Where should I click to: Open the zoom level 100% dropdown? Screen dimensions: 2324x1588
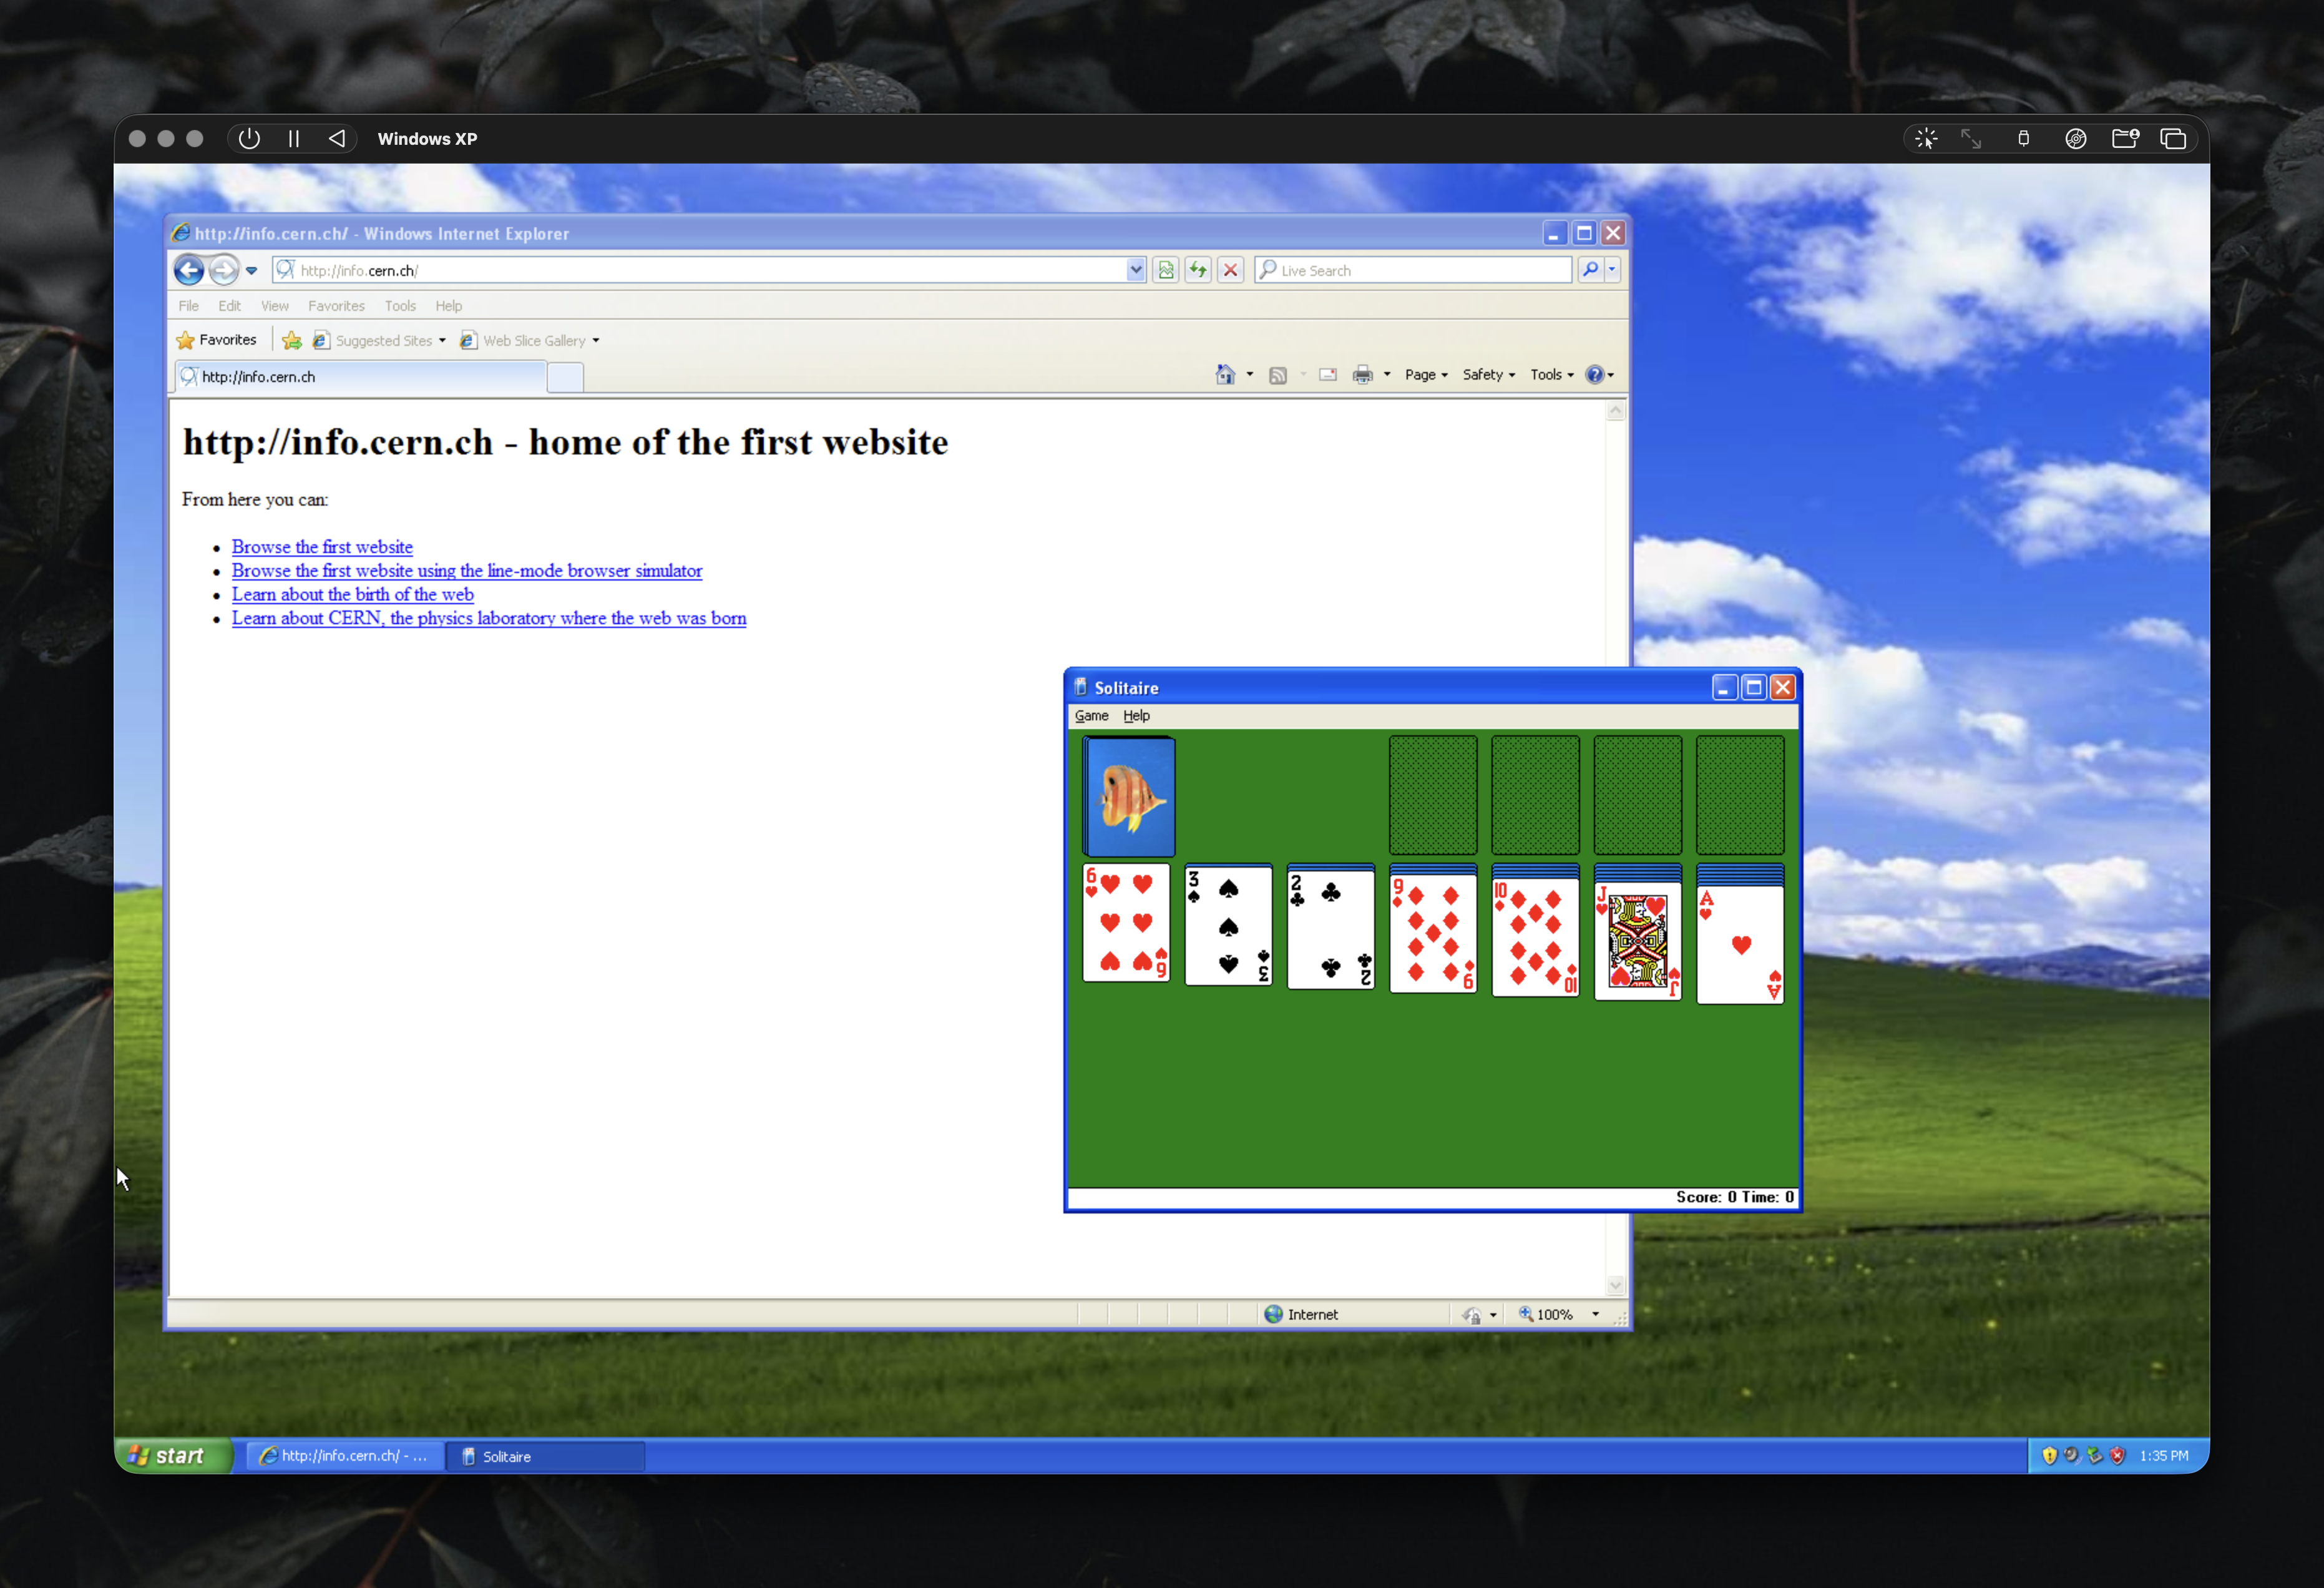pyautogui.click(x=1595, y=1315)
